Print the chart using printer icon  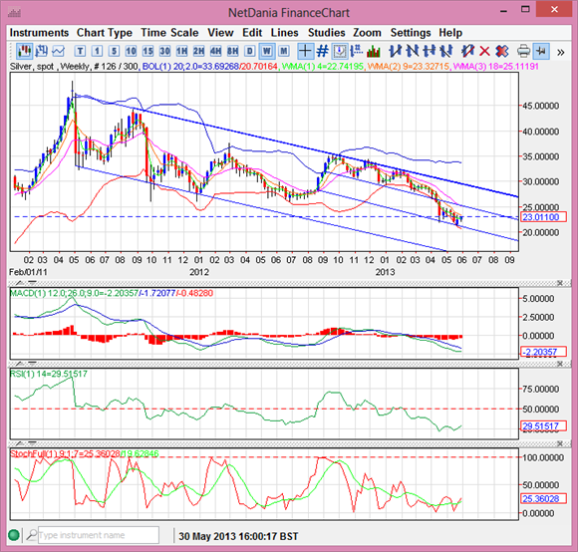pos(523,51)
